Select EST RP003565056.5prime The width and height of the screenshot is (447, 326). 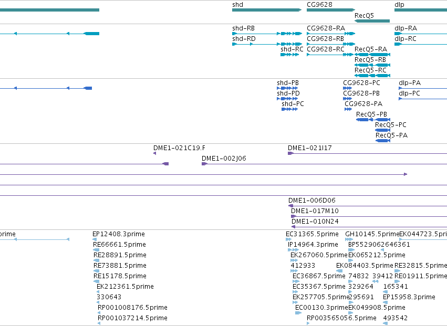point(308,323)
